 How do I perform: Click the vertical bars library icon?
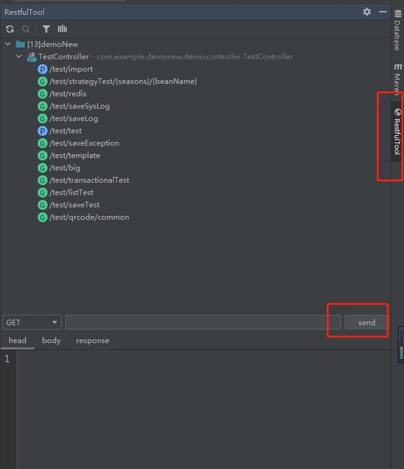click(x=62, y=29)
